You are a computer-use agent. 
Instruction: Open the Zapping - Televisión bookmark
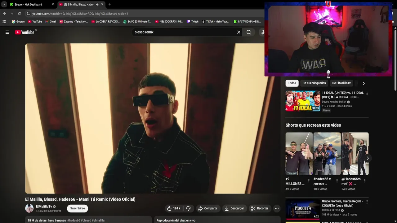click(x=74, y=22)
